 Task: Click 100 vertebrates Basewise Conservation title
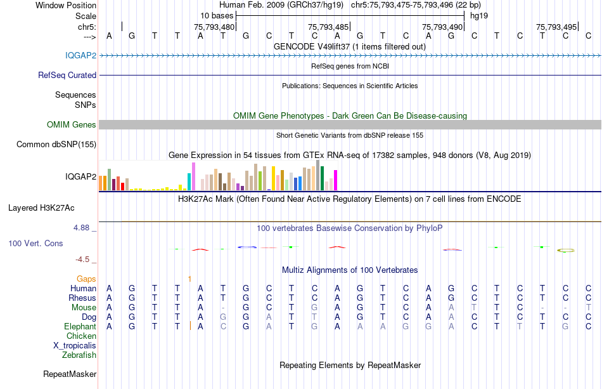pos(350,228)
